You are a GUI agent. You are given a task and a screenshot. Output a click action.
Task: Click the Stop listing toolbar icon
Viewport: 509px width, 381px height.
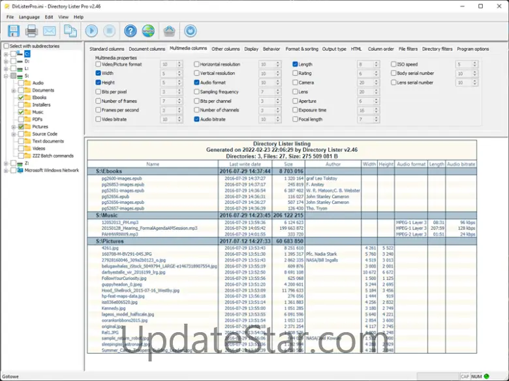click(110, 31)
